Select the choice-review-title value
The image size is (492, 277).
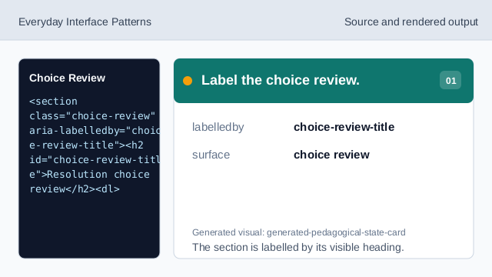[344, 127]
